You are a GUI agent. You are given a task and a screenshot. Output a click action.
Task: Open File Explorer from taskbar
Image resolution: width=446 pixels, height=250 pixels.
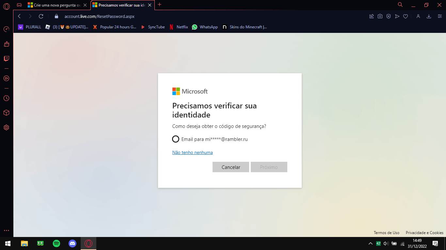24,243
